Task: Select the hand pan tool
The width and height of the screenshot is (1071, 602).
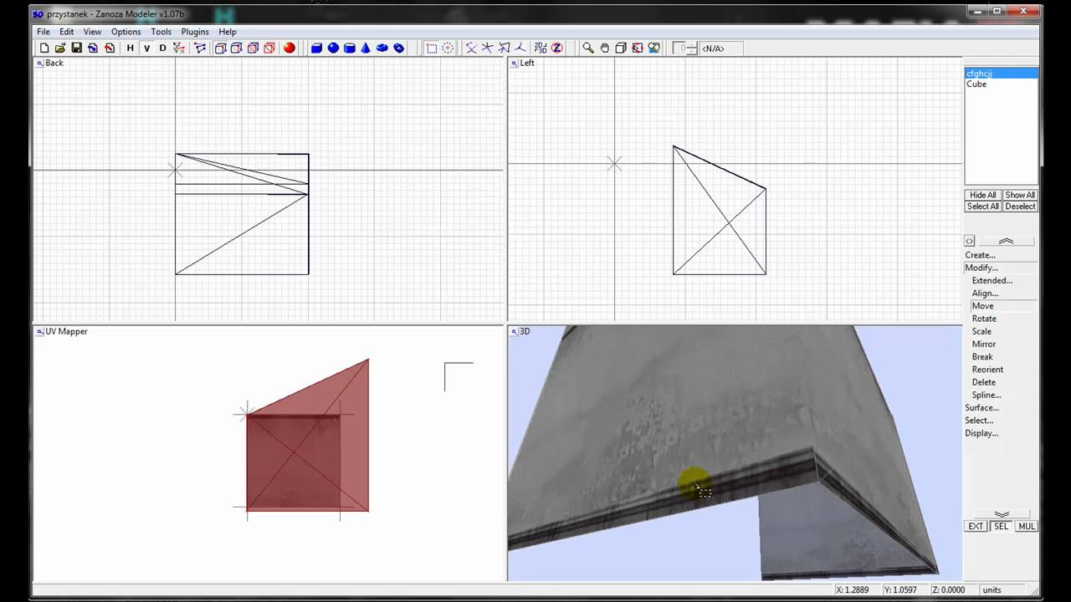Action: tap(605, 48)
